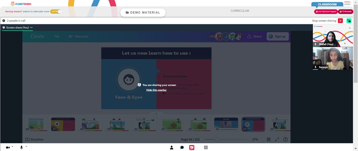Click Shifali (You) video tile
Viewport: 358px width, 151px height.
click(x=333, y=36)
